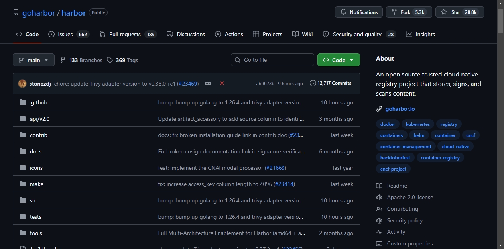Go to the goharbor organization link
The image size is (504, 249).
(39, 13)
